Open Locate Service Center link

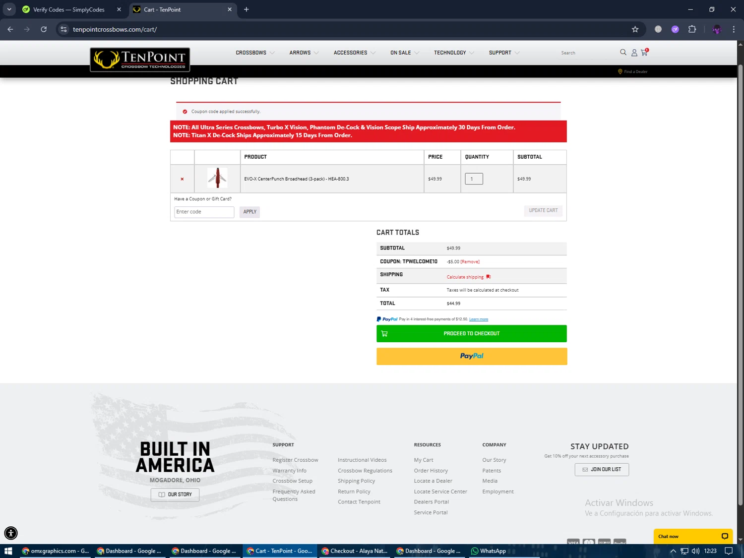pos(440,492)
